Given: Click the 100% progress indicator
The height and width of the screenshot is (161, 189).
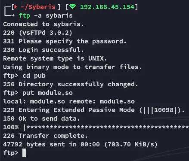Looking at the screenshot, I should (x=11, y=127).
